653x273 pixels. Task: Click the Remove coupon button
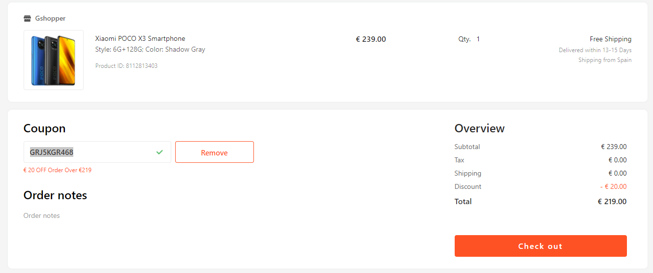coord(214,152)
